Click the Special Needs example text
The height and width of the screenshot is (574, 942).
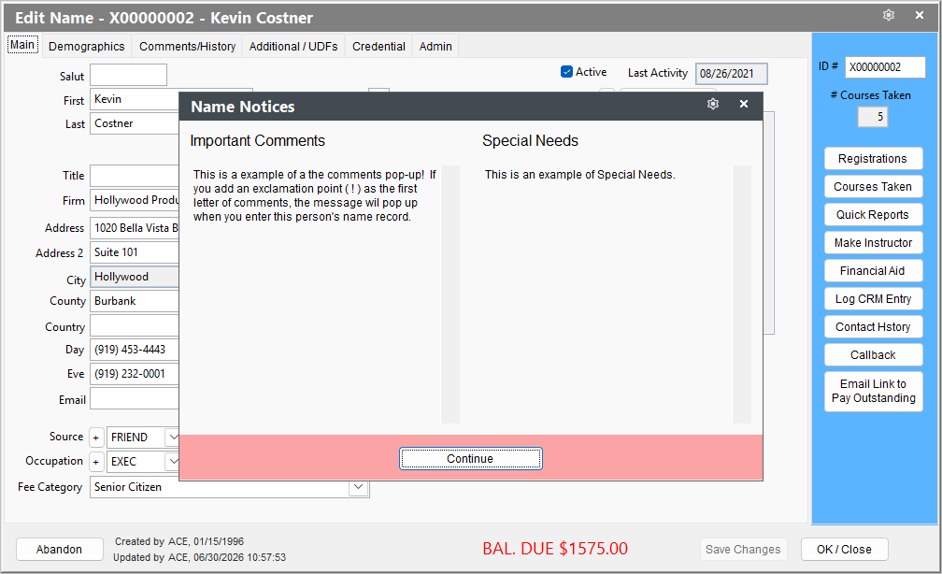[x=579, y=174]
